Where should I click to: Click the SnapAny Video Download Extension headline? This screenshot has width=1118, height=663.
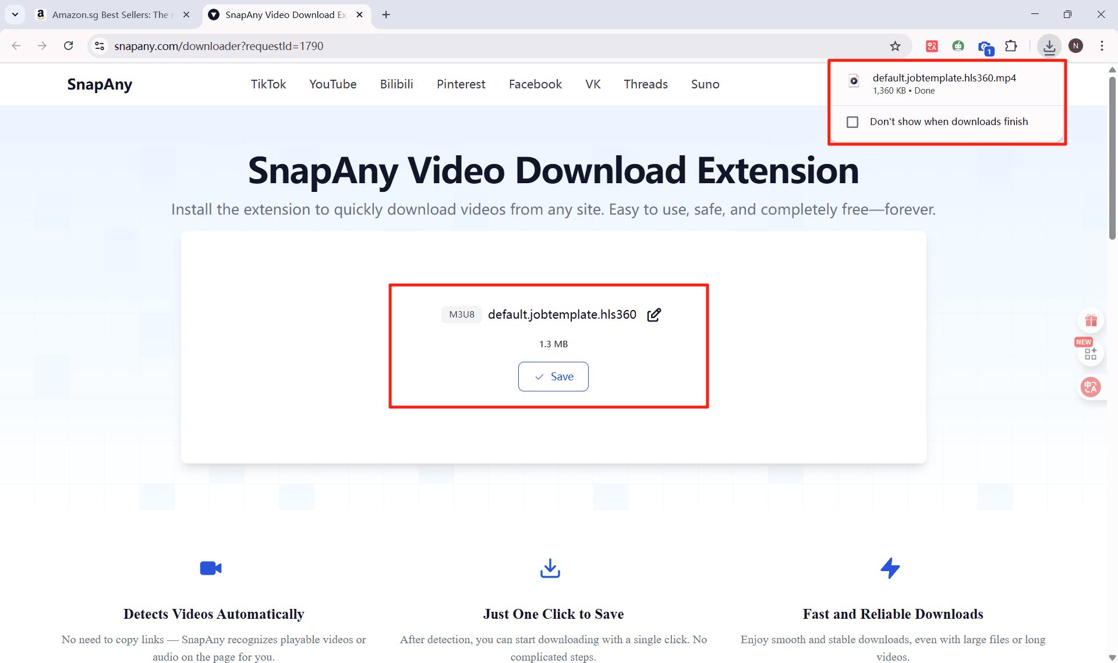coord(553,170)
